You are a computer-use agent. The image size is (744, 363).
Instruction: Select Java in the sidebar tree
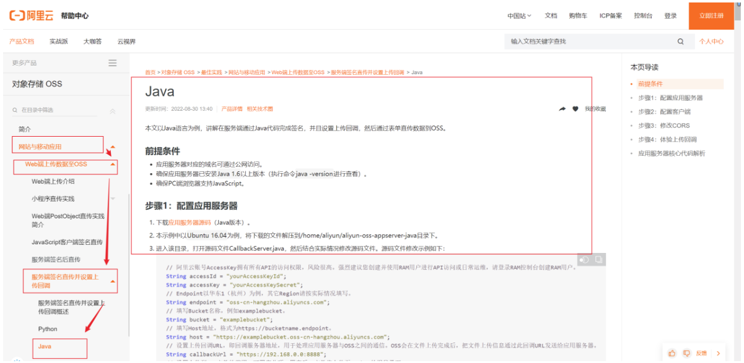coord(45,346)
